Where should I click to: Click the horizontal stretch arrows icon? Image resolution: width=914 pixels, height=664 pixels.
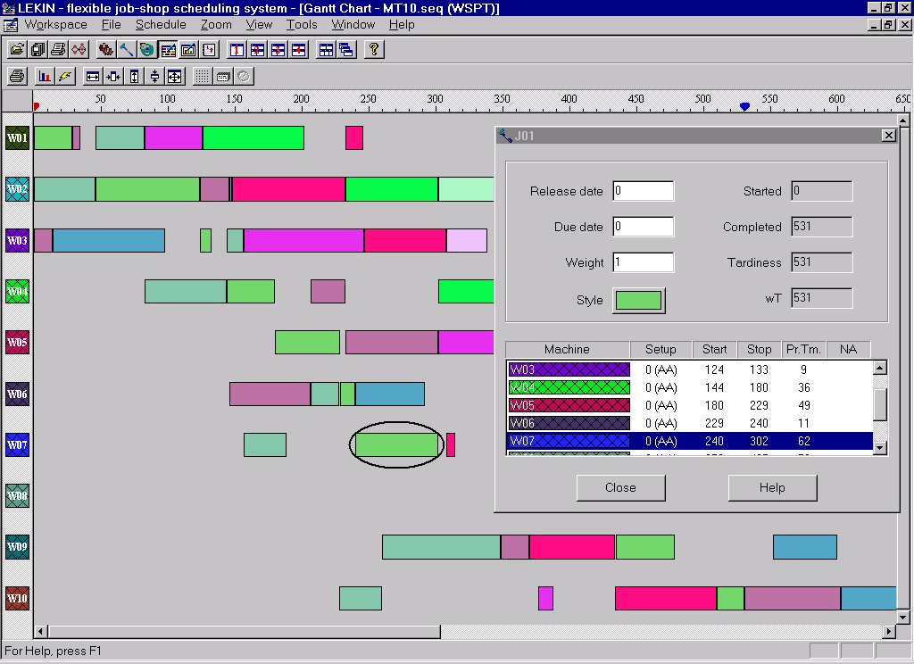[92, 76]
